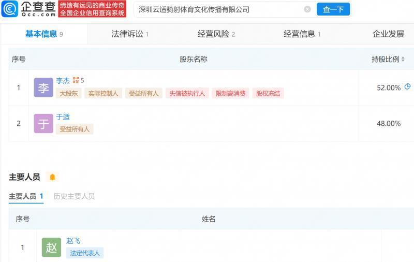414x262 pixels.
Task: Show the 历史主要人员 sub-tab
Action: click(74, 196)
